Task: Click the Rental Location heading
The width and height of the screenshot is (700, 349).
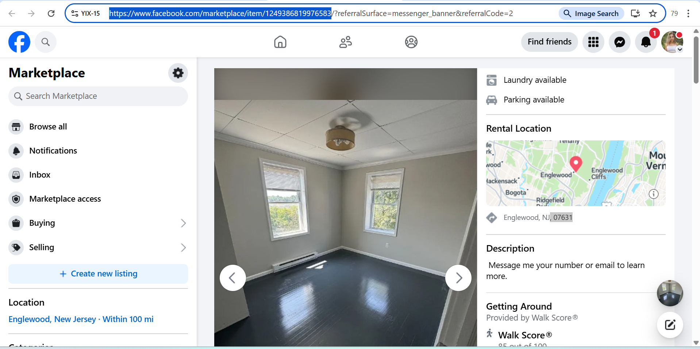Action: point(519,129)
